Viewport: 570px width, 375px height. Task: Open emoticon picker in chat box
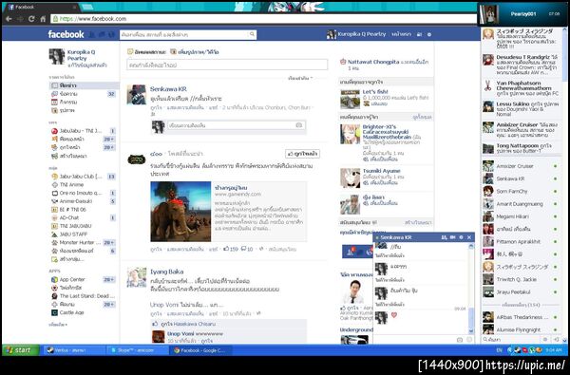[469, 340]
